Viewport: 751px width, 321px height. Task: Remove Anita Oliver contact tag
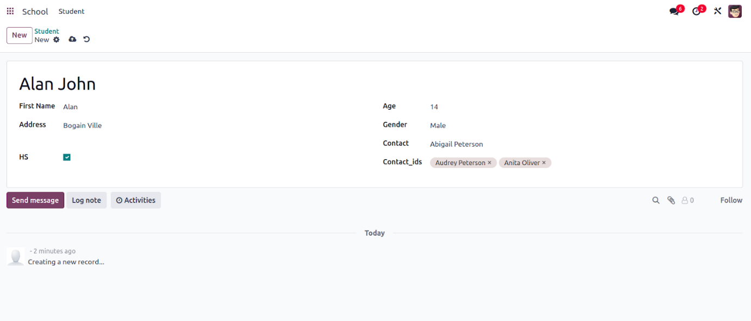[544, 163]
